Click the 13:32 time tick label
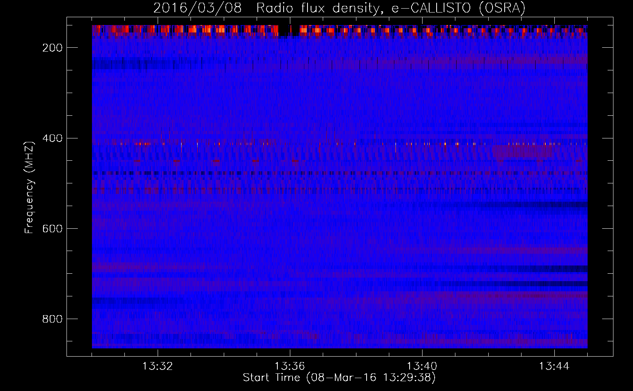The width and height of the screenshot is (633, 391). click(x=158, y=366)
